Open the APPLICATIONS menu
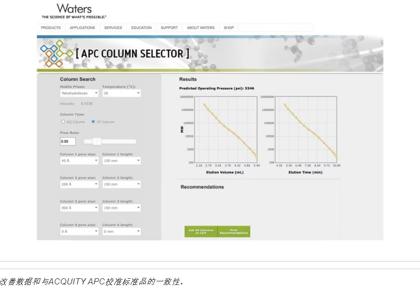The image size is (420, 290). 82,28
